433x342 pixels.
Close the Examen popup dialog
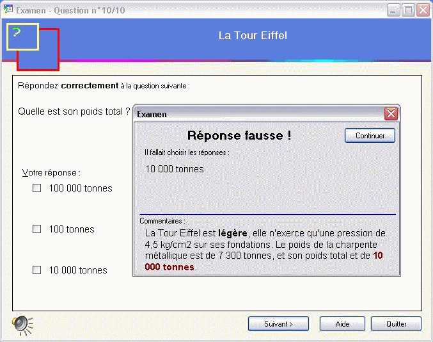pos(391,113)
